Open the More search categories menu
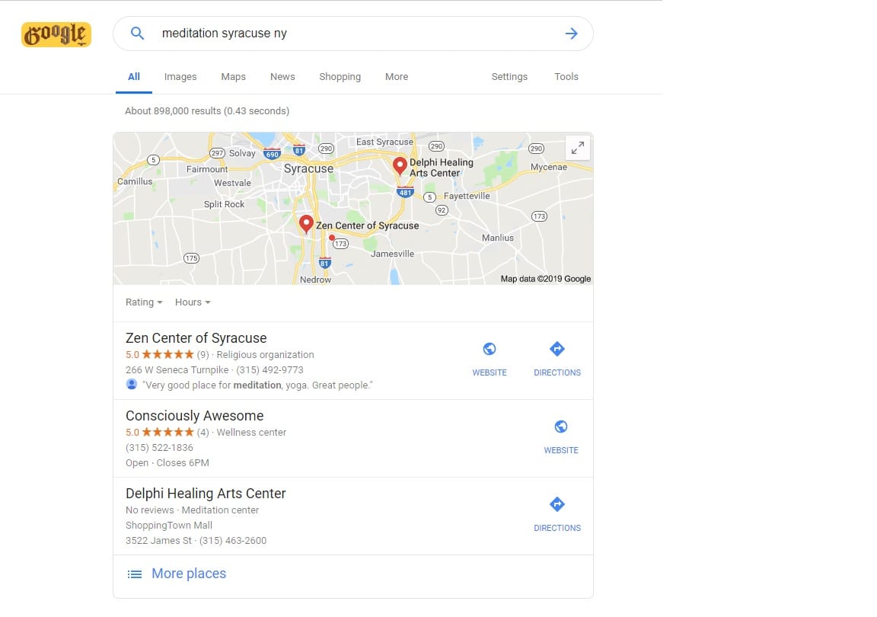Image resolution: width=877 pixels, height=617 pixels. coord(397,77)
